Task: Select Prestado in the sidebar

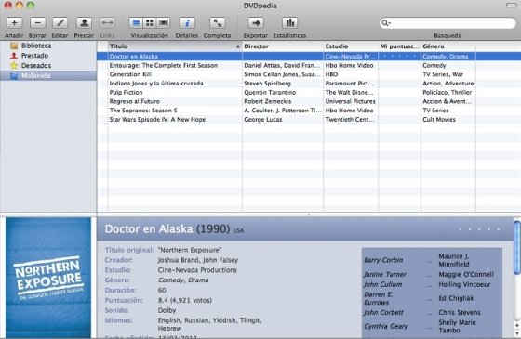Action: click(x=35, y=56)
